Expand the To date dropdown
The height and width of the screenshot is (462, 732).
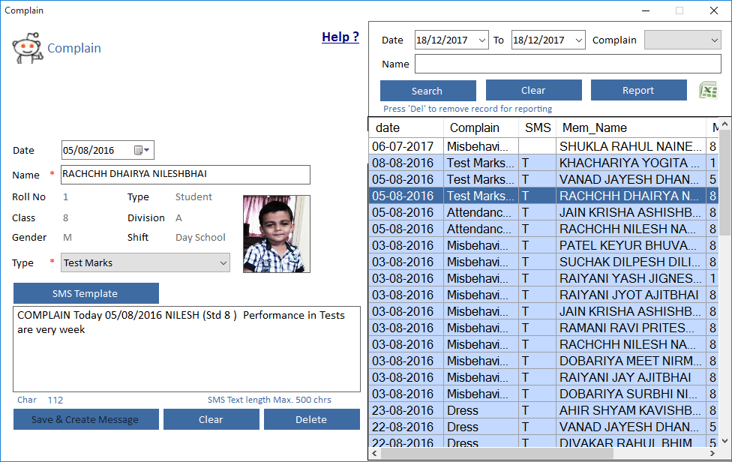[577, 40]
